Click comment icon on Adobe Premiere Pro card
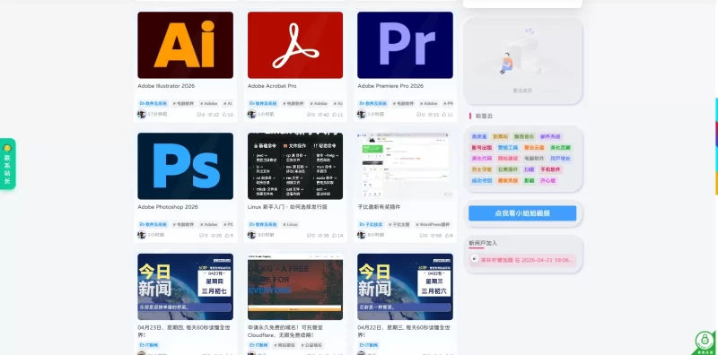Screen dimensions: 718x355 point(418,115)
